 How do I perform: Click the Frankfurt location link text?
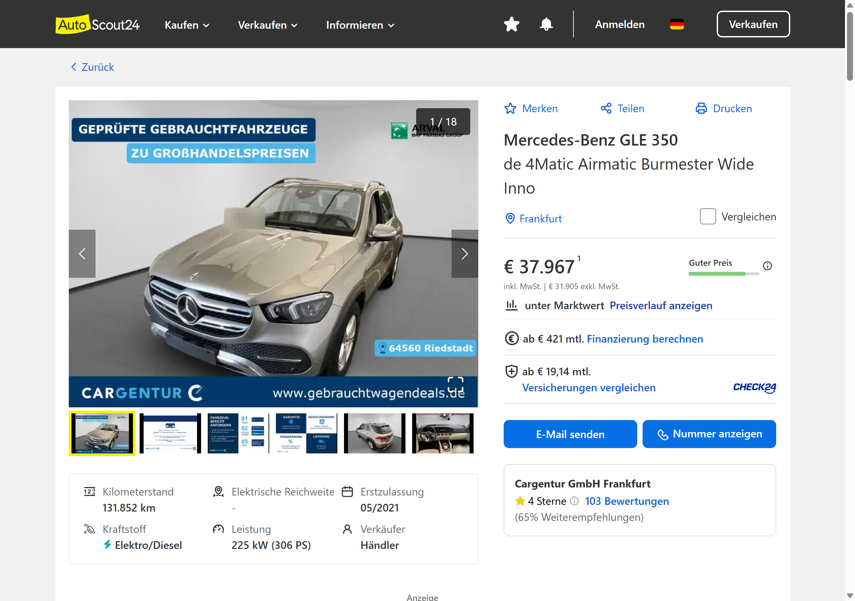tap(540, 219)
